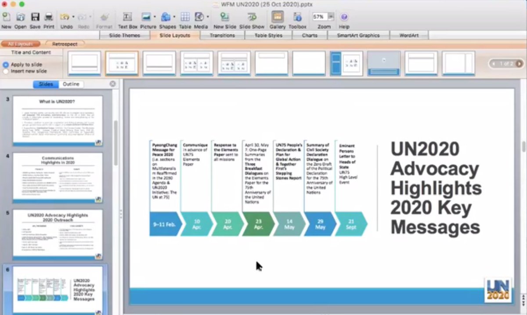Image resolution: width=527 pixels, height=315 pixels.
Task: Click the 20 Apr. timeline arrow
Action: click(227, 224)
